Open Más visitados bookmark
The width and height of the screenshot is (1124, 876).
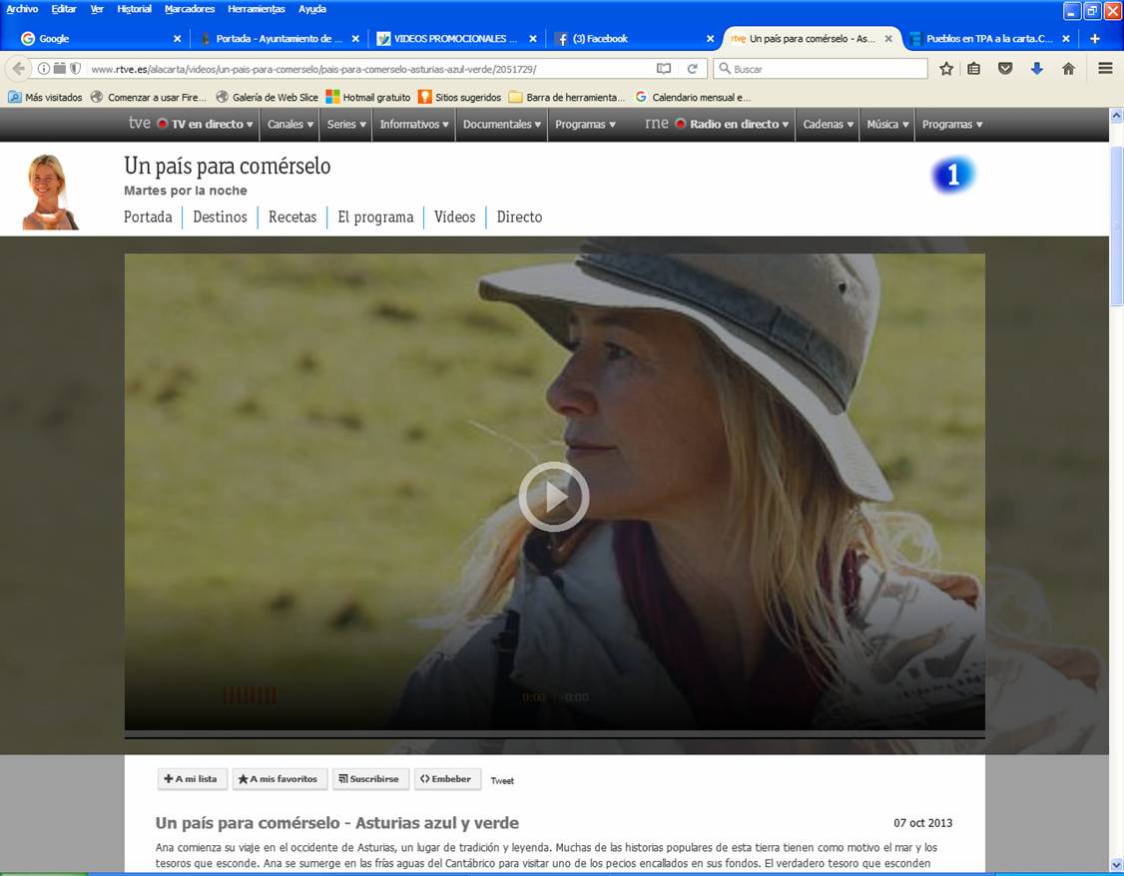[45, 98]
